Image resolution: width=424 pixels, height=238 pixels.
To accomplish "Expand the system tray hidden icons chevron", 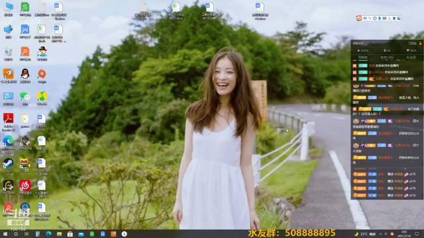I will pyautogui.click(x=381, y=234).
